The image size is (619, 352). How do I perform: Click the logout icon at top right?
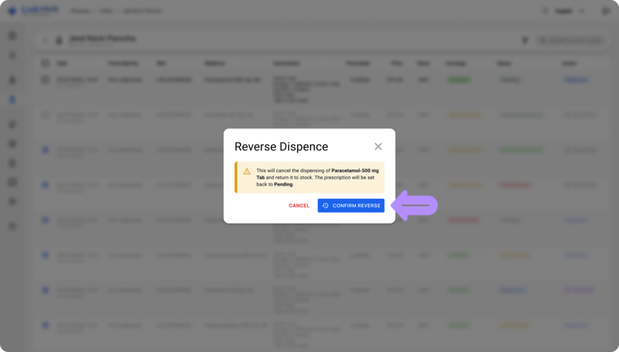tap(606, 11)
